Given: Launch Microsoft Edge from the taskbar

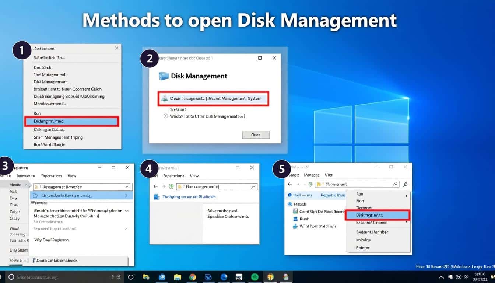Looking at the screenshot, I should (x=224, y=276).
